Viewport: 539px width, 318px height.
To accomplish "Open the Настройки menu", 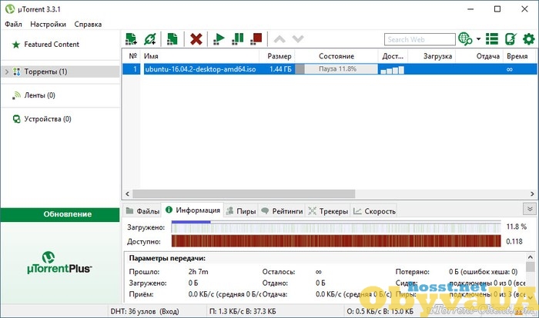I will click(x=48, y=25).
